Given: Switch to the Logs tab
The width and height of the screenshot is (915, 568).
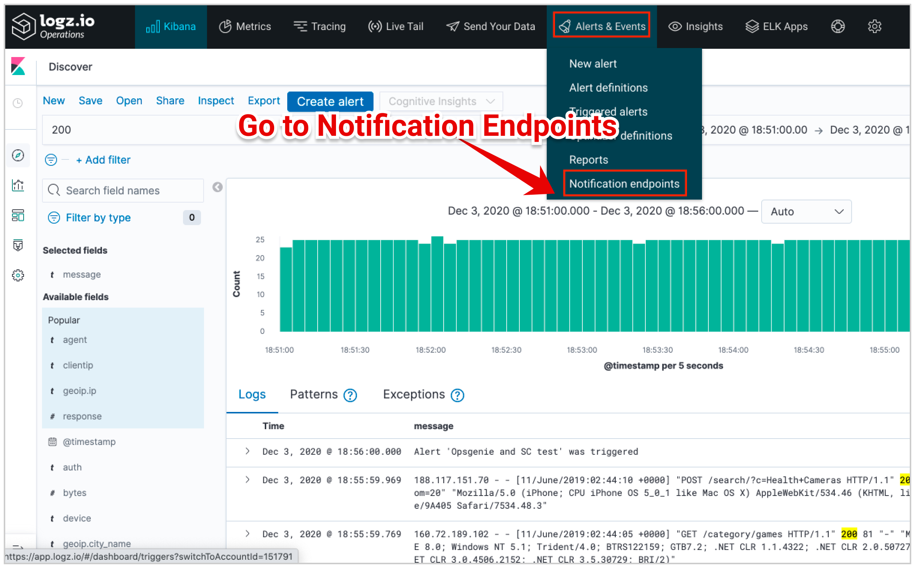Looking at the screenshot, I should click(x=252, y=394).
